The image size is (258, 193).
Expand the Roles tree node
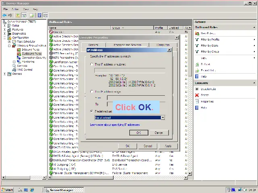pyautogui.click(x=4, y=26)
